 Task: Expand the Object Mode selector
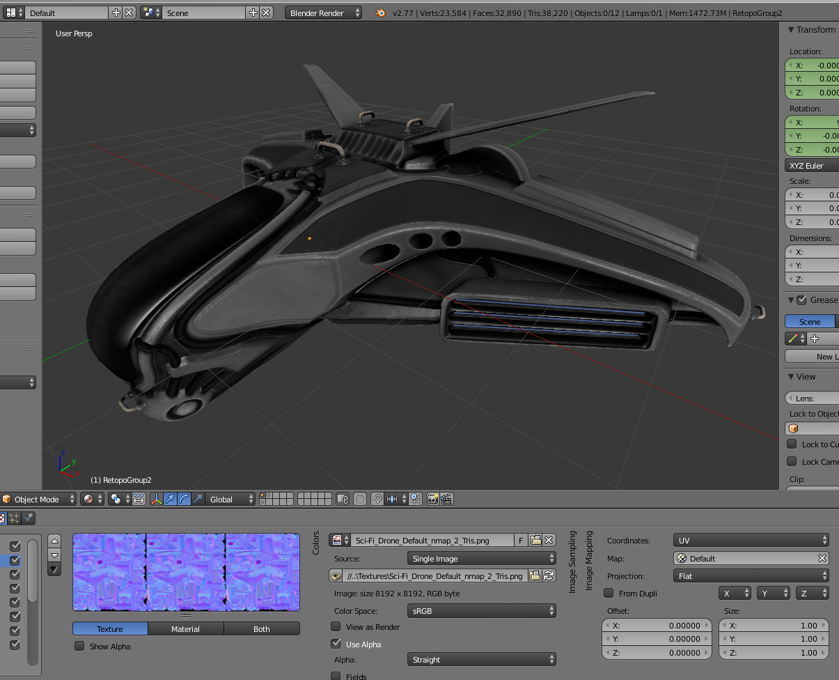coord(38,499)
